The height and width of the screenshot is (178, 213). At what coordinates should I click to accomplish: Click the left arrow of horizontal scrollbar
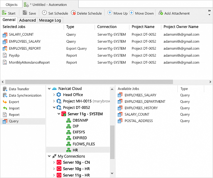click(x=2, y=82)
